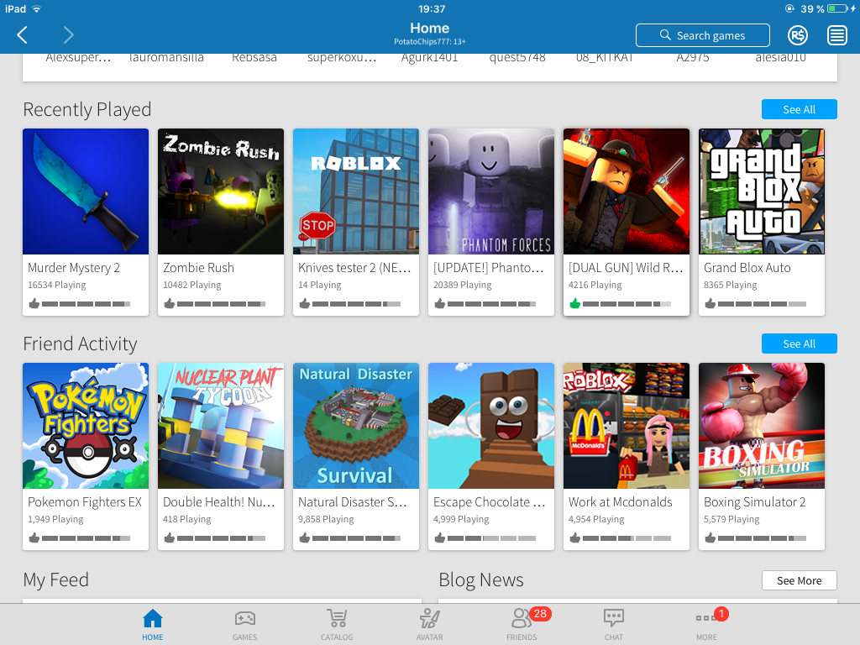The height and width of the screenshot is (645, 860).
Task: Open the list menu icon in header
Action: click(x=837, y=35)
